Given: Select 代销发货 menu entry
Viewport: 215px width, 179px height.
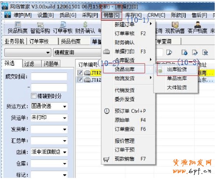Looking at the screenshot, I should (124, 90).
